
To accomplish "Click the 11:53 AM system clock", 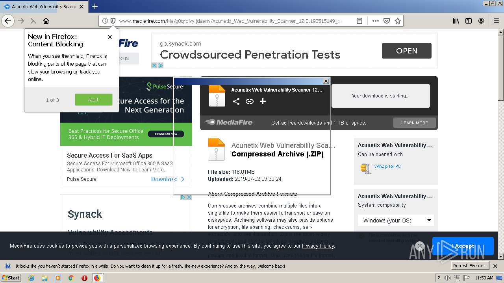I will point(484,278).
